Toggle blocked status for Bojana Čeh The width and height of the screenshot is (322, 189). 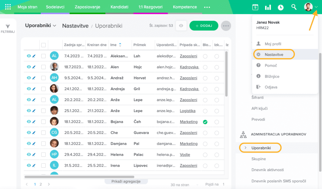click(205, 122)
